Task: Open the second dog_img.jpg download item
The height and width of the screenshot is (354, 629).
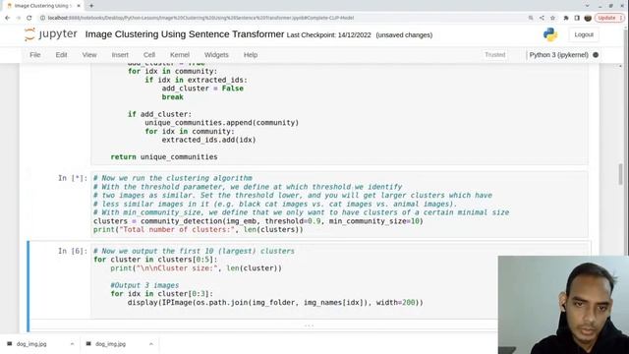Action: coord(111,344)
